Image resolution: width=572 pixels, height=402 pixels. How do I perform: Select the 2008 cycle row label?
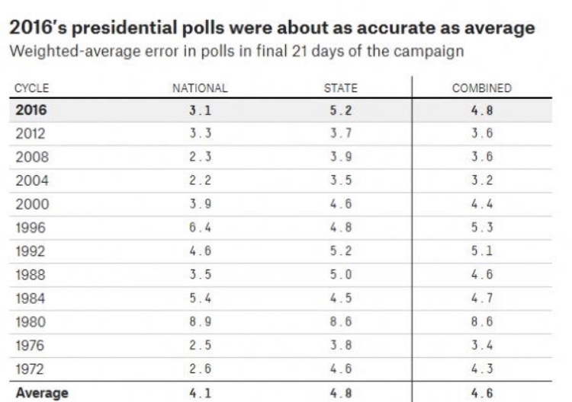[31, 157]
